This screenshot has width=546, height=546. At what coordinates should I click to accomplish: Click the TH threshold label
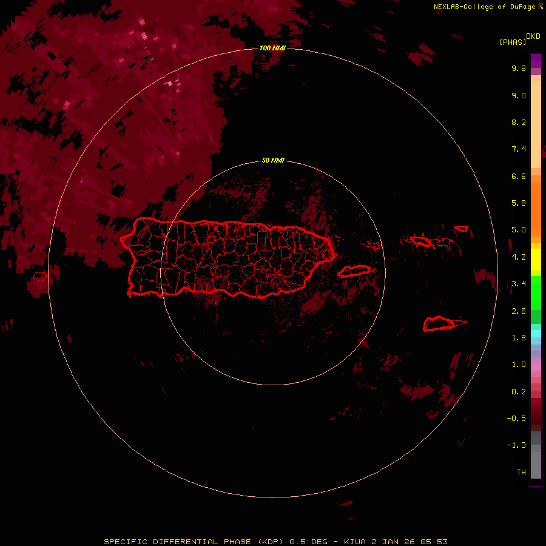pos(521,473)
